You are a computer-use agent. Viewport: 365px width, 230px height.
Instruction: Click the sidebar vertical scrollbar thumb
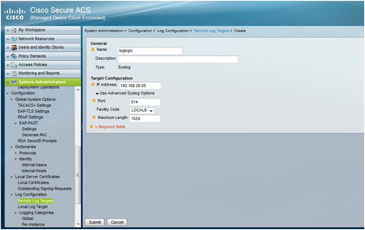[78, 175]
